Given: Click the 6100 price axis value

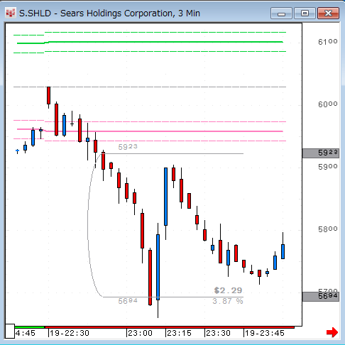Looking at the screenshot, I should 328,42.
